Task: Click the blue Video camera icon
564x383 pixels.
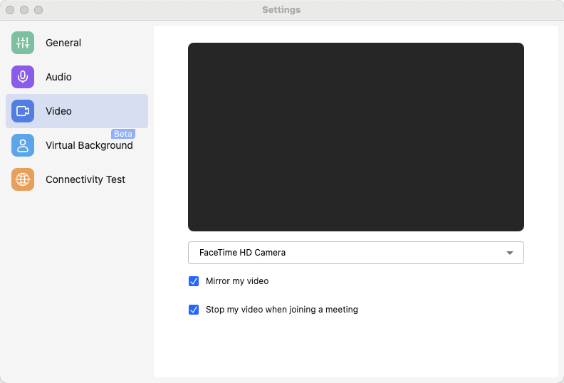Action: pyautogui.click(x=23, y=111)
